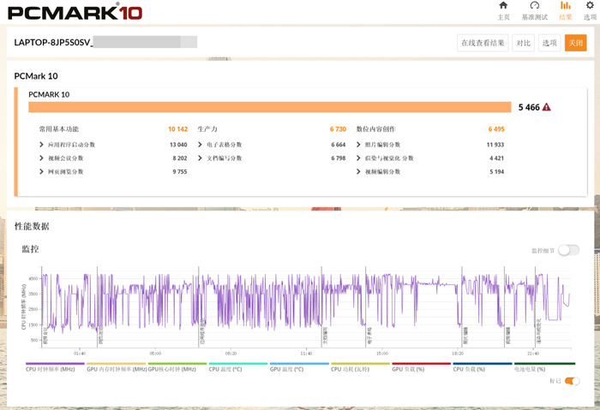Click the warning triangle next to score 5 466
This screenshot has width=600, height=410.
pos(547,107)
